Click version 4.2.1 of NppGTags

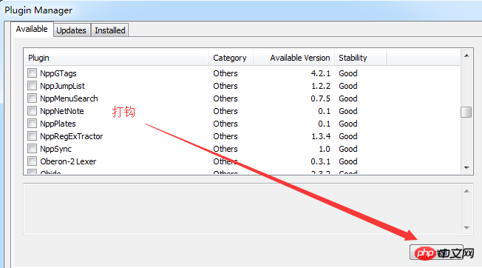click(x=320, y=73)
